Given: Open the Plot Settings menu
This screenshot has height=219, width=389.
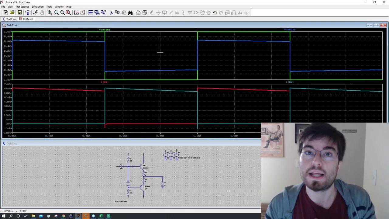Looking at the screenshot, I should [22, 7].
